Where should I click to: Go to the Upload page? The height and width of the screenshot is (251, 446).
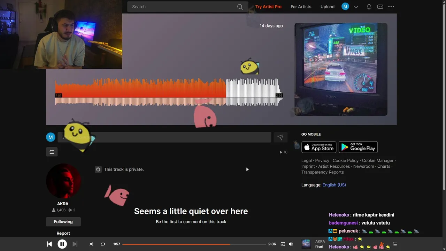point(327,7)
